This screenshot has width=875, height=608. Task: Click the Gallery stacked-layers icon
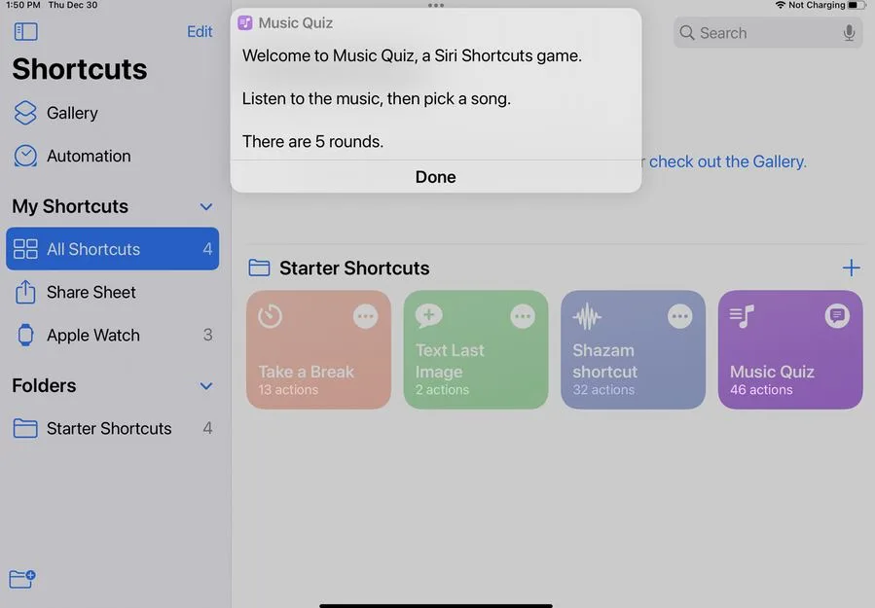pos(25,113)
